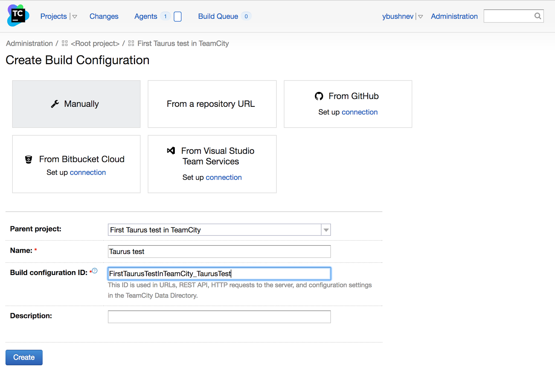
Task: Click the Visual Studio logo icon
Action: click(x=171, y=151)
